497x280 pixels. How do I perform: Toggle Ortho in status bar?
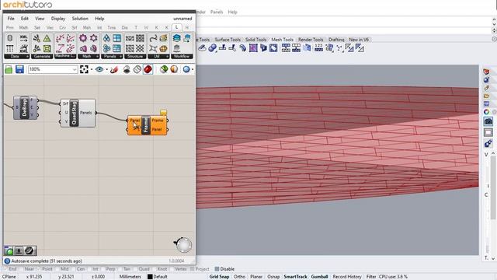pyautogui.click(x=239, y=277)
